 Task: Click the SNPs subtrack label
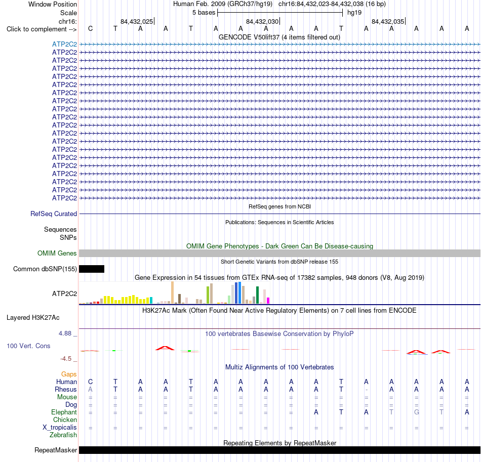pos(68,238)
